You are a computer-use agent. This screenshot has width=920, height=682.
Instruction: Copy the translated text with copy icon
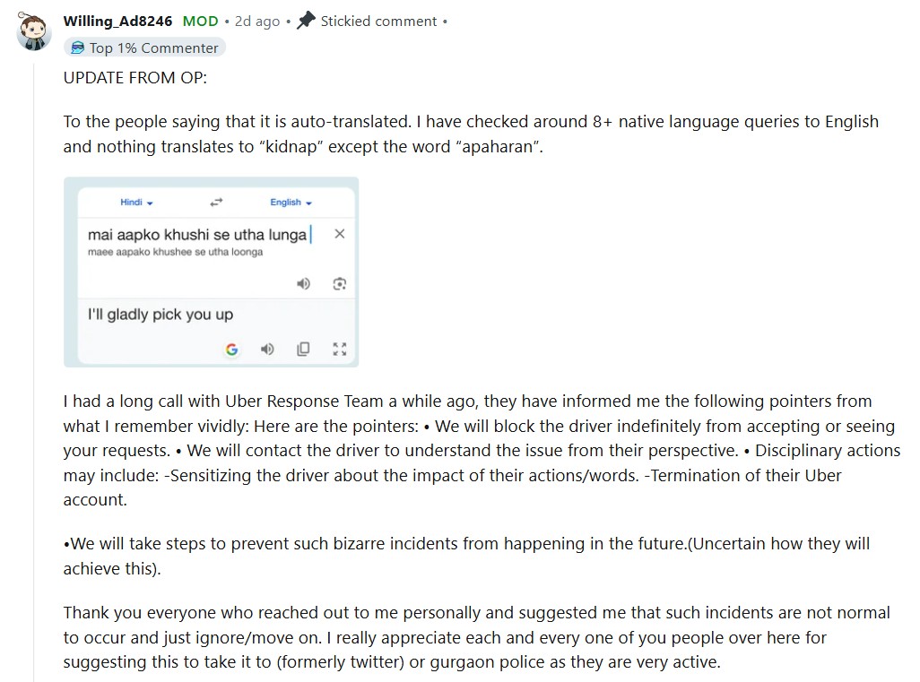tap(303, 350)
